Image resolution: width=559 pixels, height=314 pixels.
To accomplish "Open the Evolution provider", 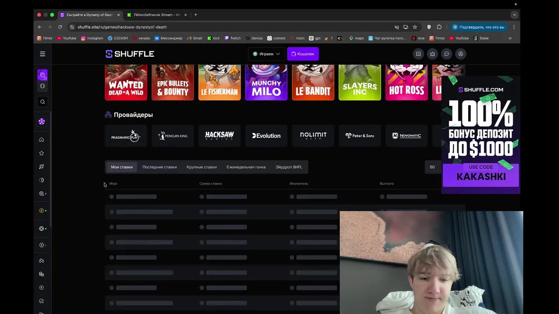I will point(266,136).
